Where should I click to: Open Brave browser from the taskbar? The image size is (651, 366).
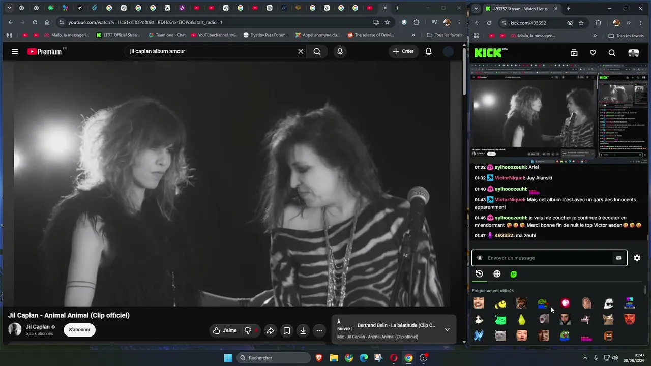[x=319, y=358]
